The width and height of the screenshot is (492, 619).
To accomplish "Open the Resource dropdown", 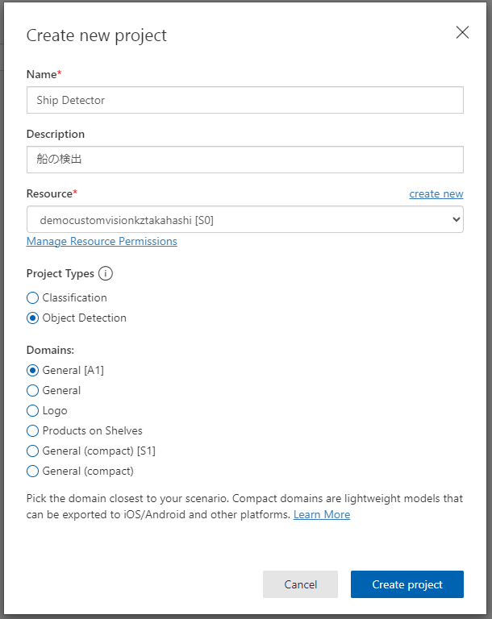I will tap(244, 219).
